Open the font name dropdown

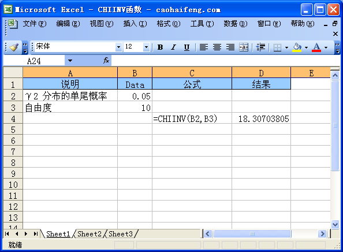pyautogui.click(x=118, y=47)
